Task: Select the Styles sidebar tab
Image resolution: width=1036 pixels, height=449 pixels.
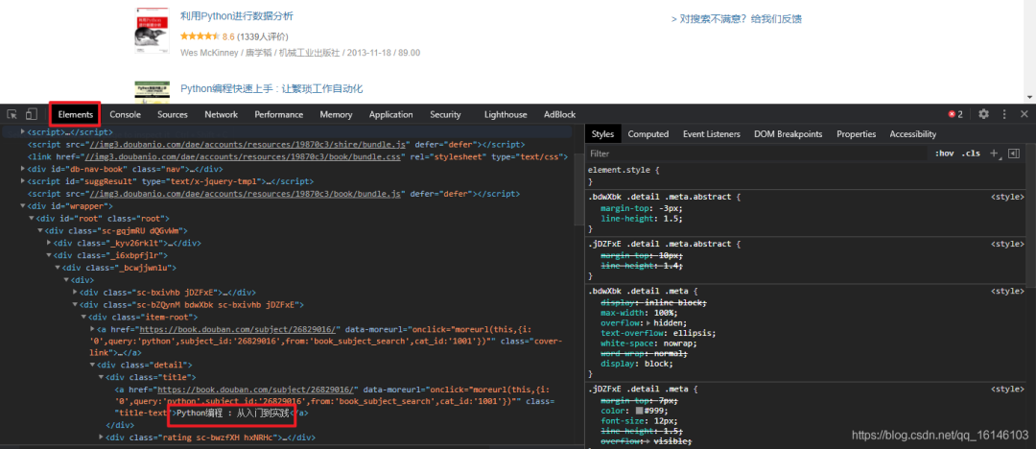Action: coord(602,134)
